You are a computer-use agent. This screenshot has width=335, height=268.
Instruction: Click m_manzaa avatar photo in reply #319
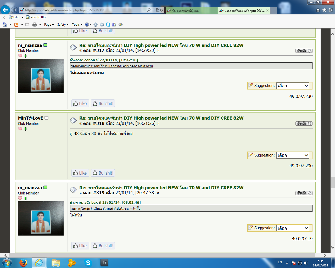coord(41,218)
